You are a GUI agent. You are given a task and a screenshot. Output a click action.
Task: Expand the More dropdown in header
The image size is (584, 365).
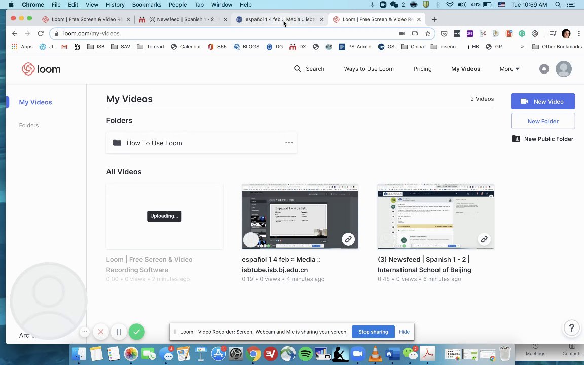coord(509,69)
